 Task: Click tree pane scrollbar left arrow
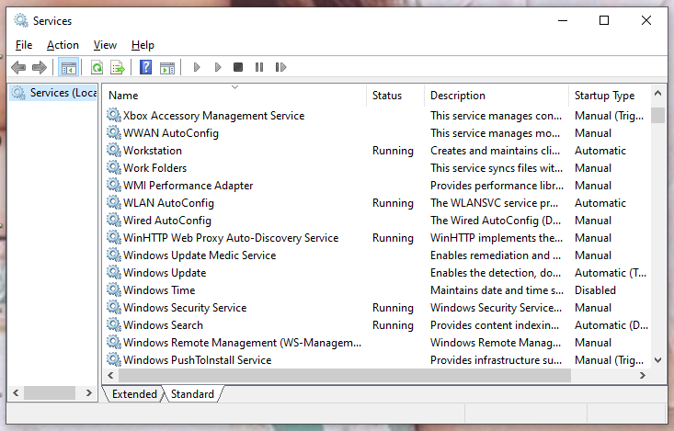(x=16, y=392)
